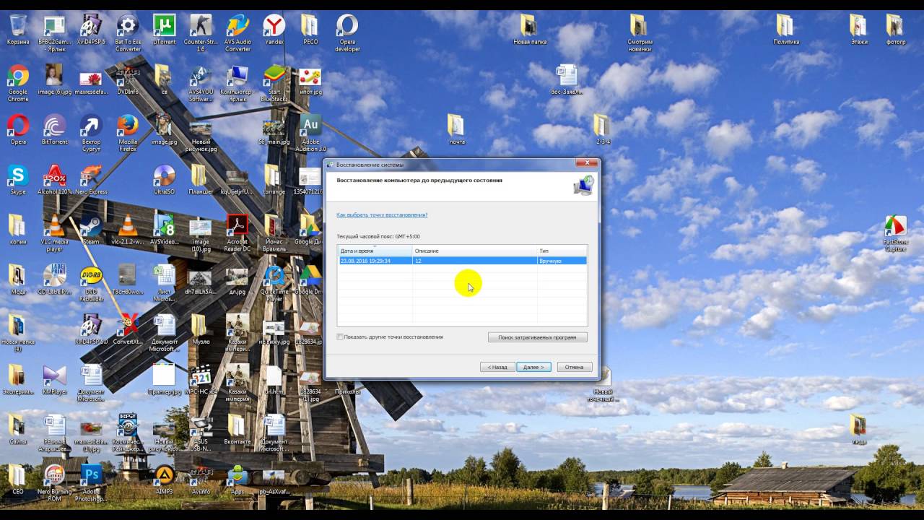924x520 pixels.
Task: Open the Google Chrome desktop shortcut
Action: tap(18, 77)
